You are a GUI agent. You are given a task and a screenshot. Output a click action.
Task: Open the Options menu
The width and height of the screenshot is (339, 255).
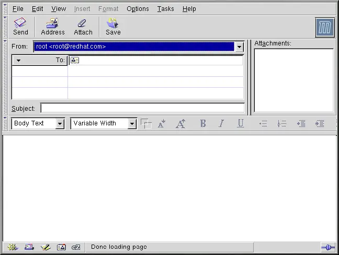tap(138, 9)
